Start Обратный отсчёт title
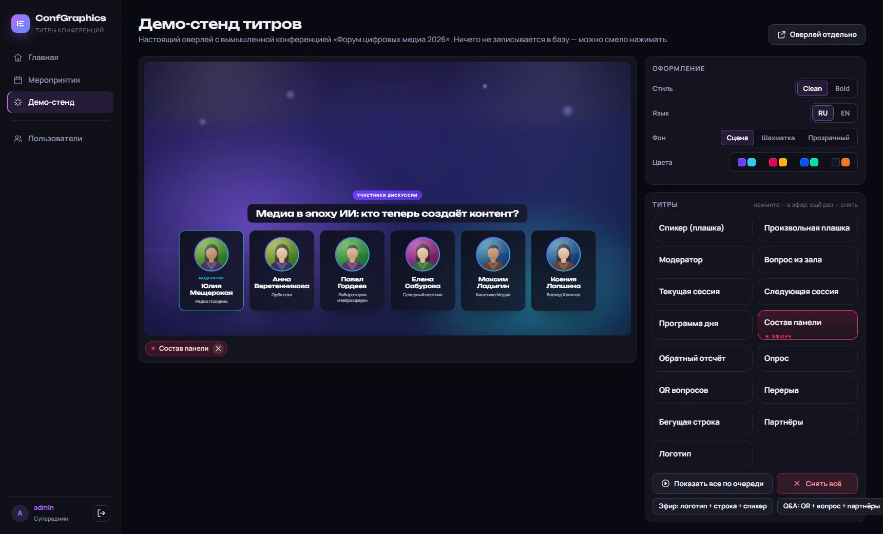The width and height of the screenshot is (883, 534). pyautogui.click(x=702, y=358)
